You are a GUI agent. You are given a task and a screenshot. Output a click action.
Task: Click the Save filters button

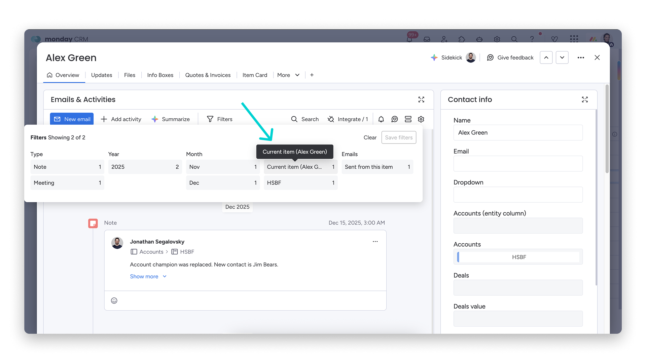399,137
